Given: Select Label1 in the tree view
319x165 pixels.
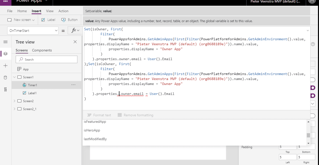Looking at the screenshot, I should point(32,93).
